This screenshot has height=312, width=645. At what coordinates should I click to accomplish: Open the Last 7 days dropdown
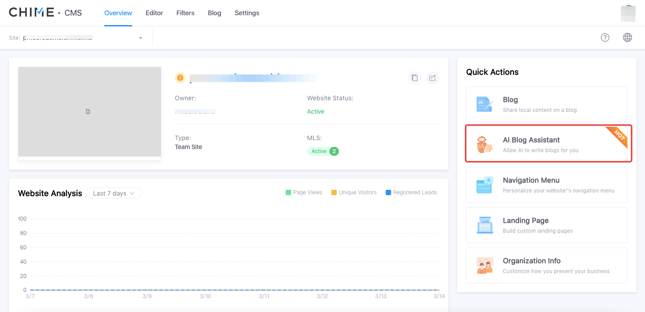point(113,193)
